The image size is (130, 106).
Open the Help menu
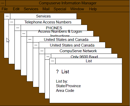click(93, 9)
